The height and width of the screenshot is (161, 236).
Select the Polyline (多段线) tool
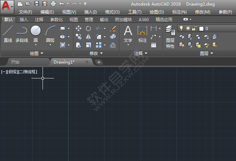coord(22,34)
